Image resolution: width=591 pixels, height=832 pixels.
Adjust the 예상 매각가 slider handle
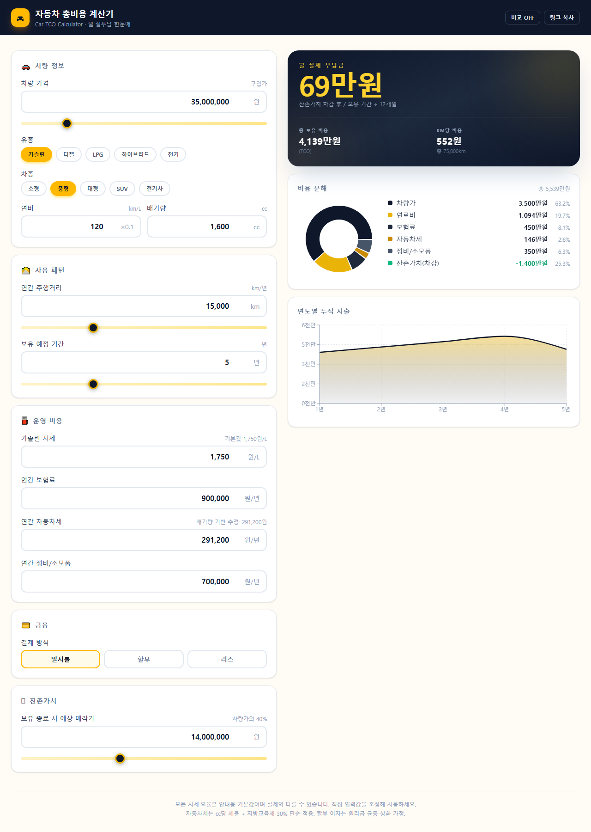120,759
